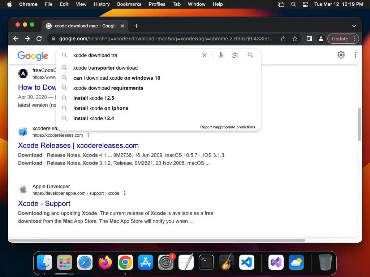The height and width of the screenshot is (277, 370).
Task: Open the weather app in the Dock
Action: pos(296,262)
